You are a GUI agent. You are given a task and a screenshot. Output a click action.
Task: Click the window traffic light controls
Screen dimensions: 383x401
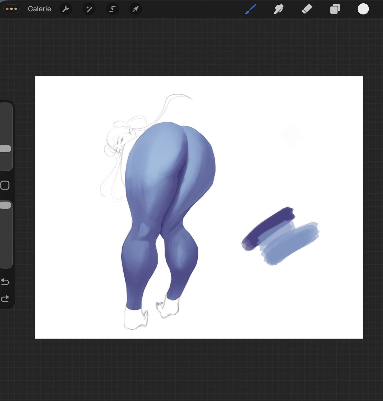click(11, 9)
